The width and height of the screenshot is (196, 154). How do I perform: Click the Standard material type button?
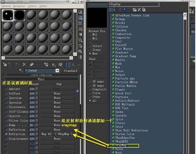(70, 71)
